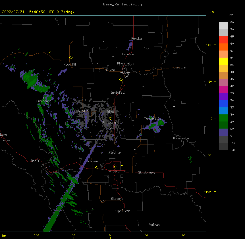
Task: Select the HighRiver label
Action: point(122,211)
